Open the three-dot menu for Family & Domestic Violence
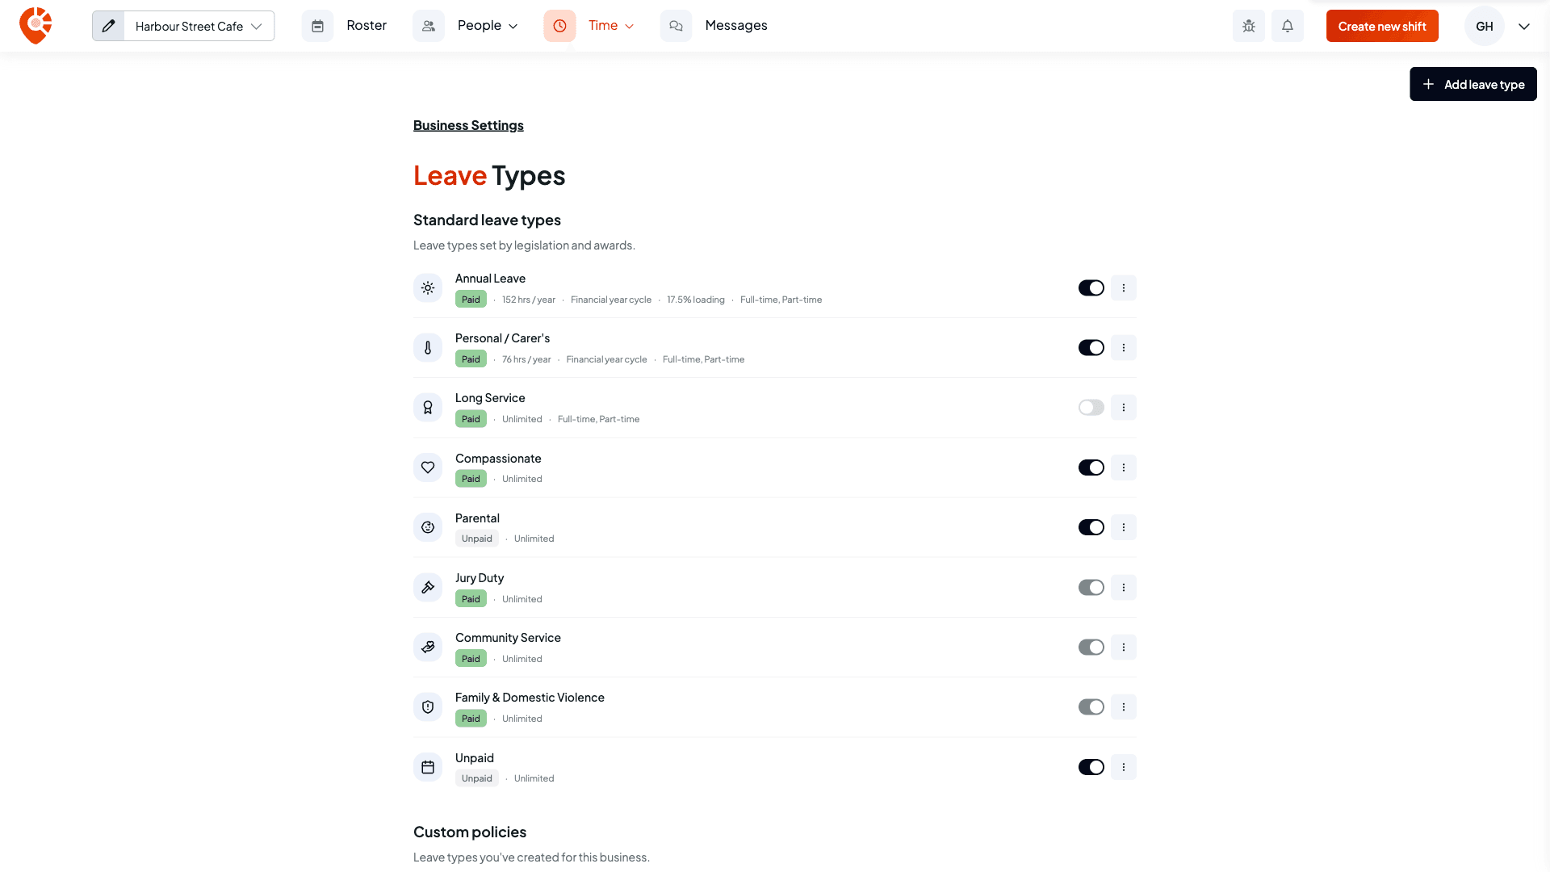1550x872 pixels. tap(1123, 707)
